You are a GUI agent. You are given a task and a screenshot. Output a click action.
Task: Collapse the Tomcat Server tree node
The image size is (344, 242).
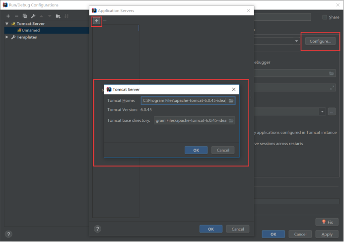coord(7,23)
